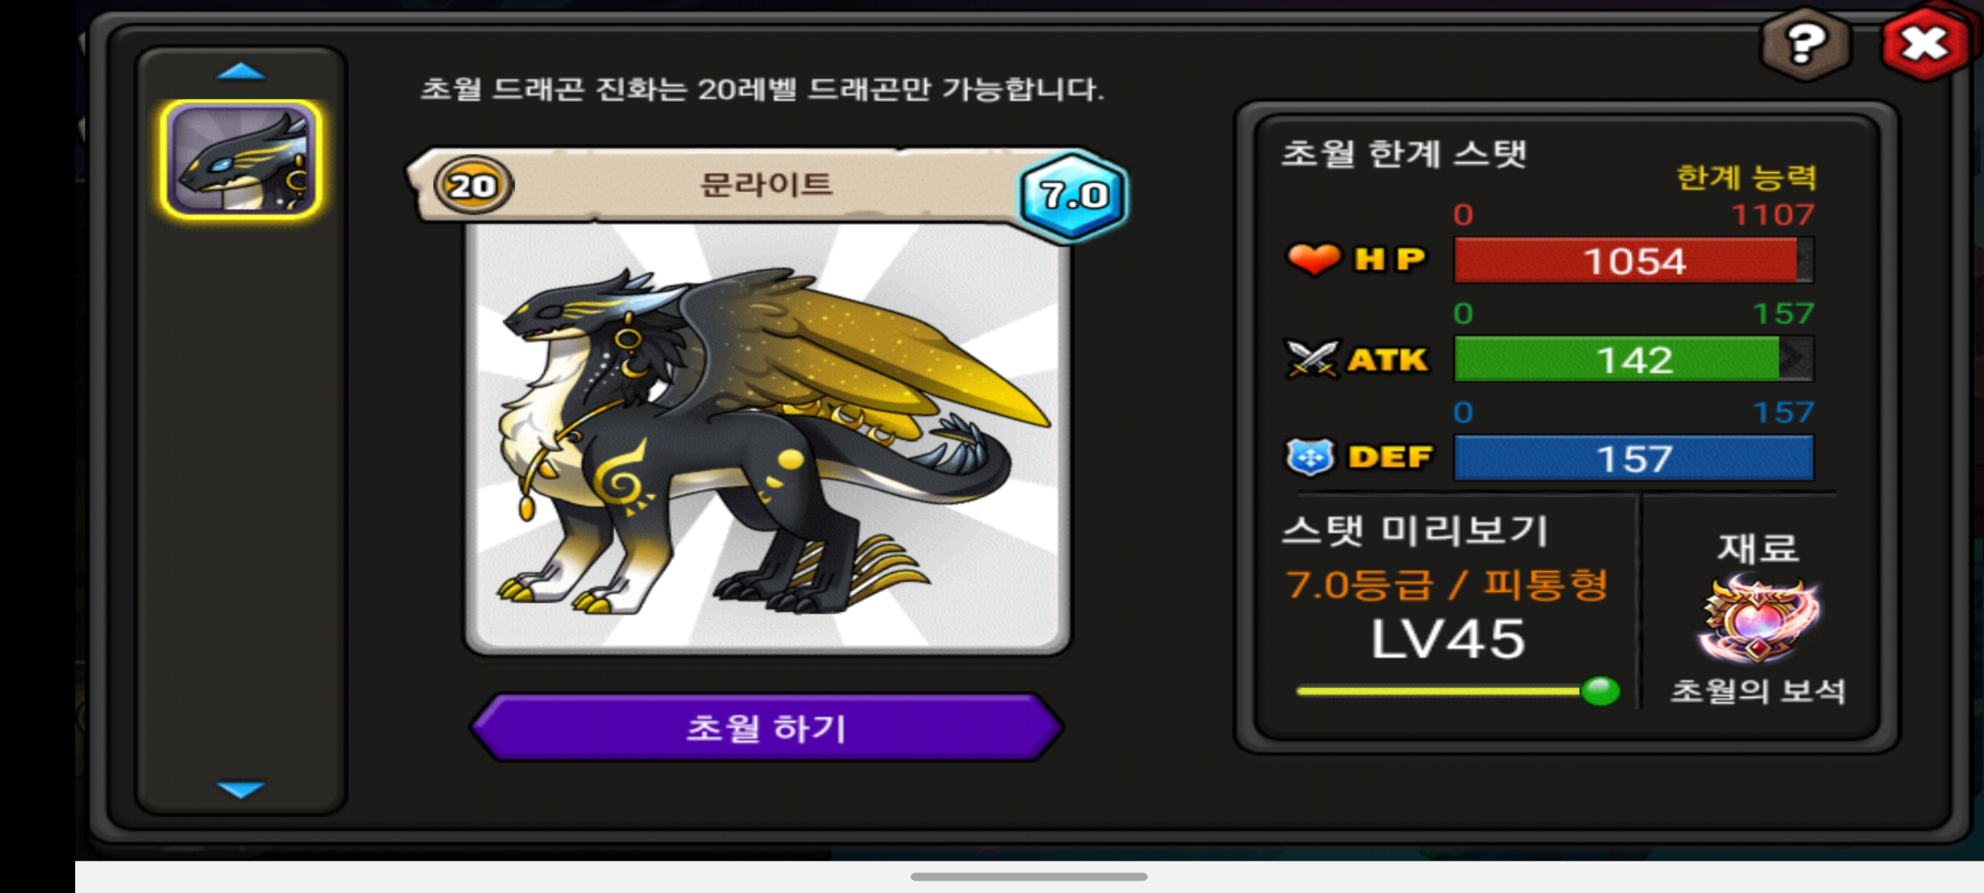The height and width of the screenshot is (893, 1984).
Task: Tap the 7.0등급 / 피통형 preview text
Action: [1447, 585]
